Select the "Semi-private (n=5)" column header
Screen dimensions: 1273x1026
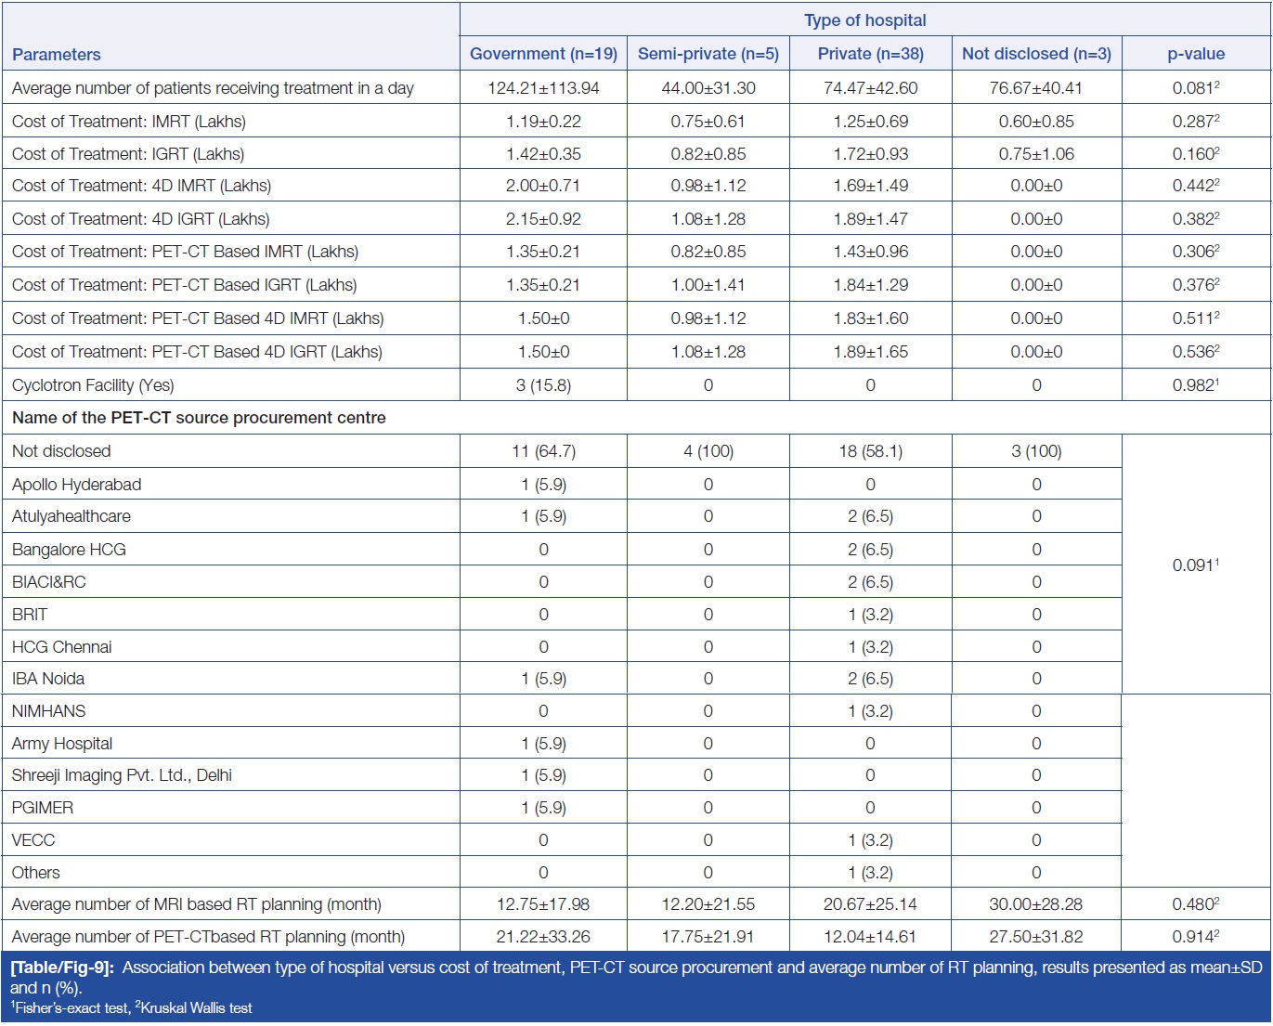[x=708, y=54]
